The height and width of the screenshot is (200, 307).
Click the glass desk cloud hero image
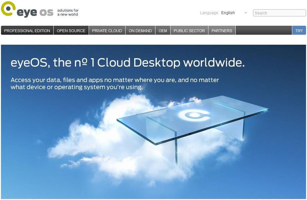153,122
